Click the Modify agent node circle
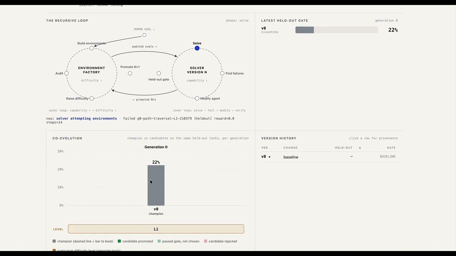 (x=197, y=98)
